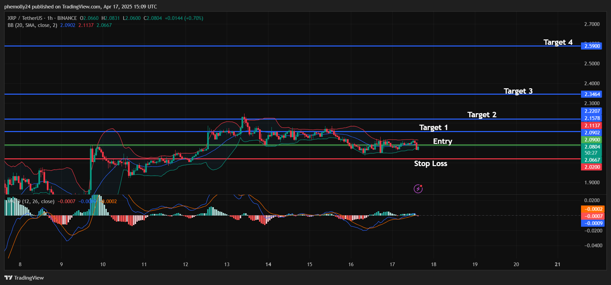Click the purple lightning bolt event icon
Screen dimensions: 611x285
pos(418,189)
